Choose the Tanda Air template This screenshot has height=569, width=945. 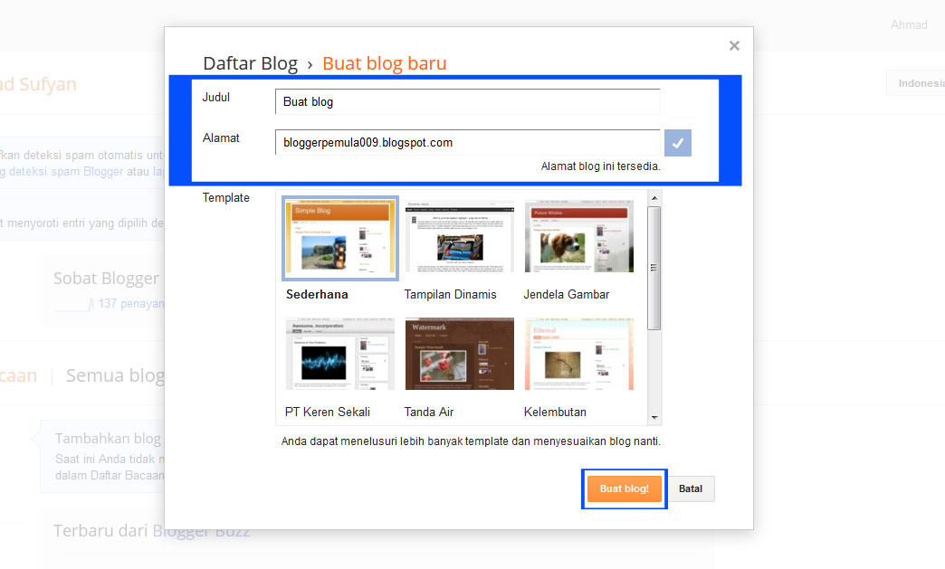click(459, 354)
